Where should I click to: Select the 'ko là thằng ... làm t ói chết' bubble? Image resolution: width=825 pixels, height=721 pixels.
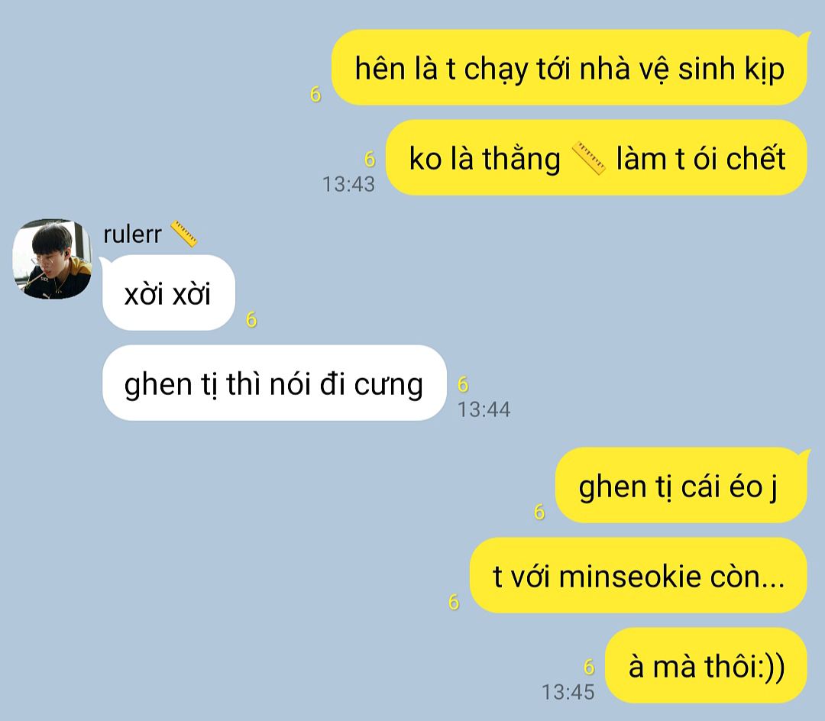tap(596, 158)
